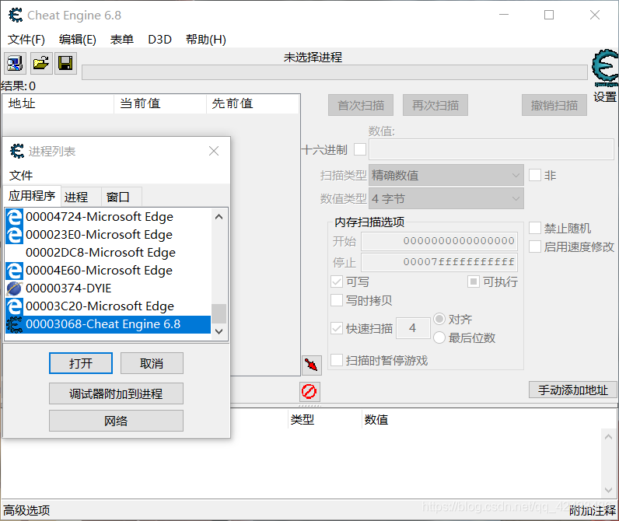Click 调试器附加到进程 button
Screen dimensions: 619x521
pos(116,393)
